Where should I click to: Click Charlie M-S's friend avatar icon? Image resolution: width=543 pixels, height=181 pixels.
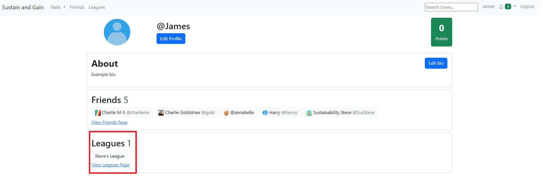tap(98, 113)
